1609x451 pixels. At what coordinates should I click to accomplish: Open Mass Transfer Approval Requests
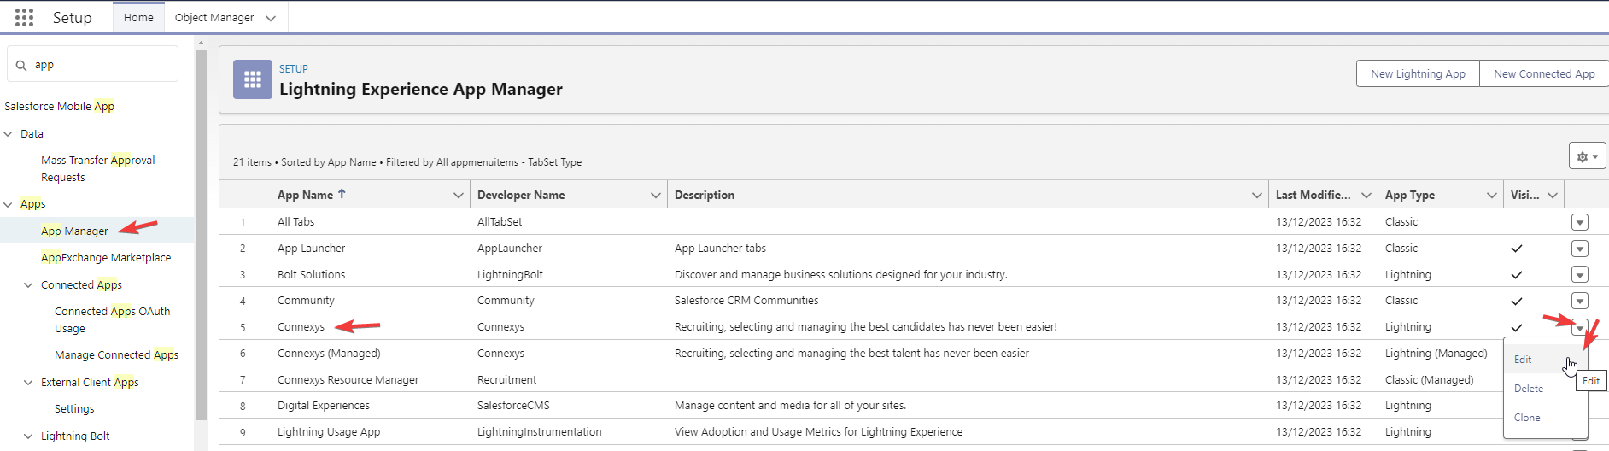98,168
